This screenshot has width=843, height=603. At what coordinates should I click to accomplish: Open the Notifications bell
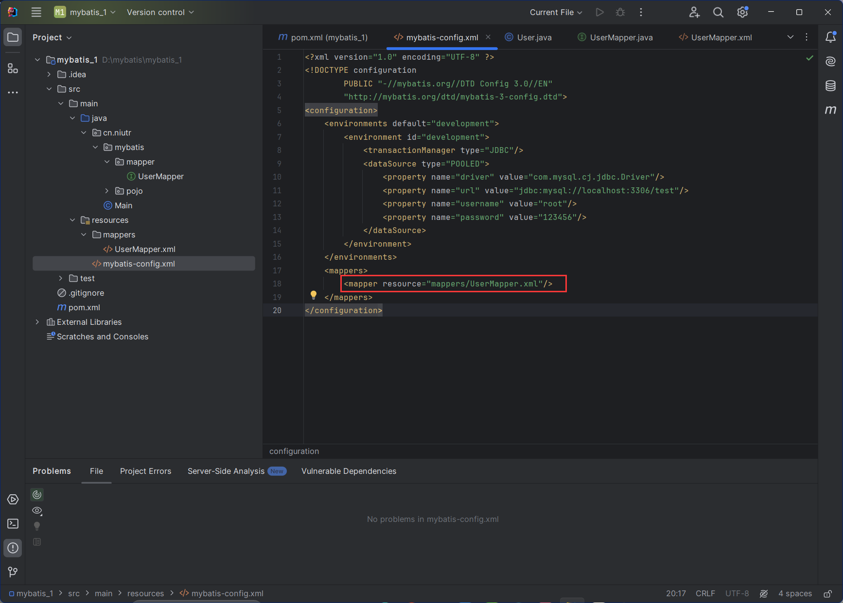click(830, 37)
